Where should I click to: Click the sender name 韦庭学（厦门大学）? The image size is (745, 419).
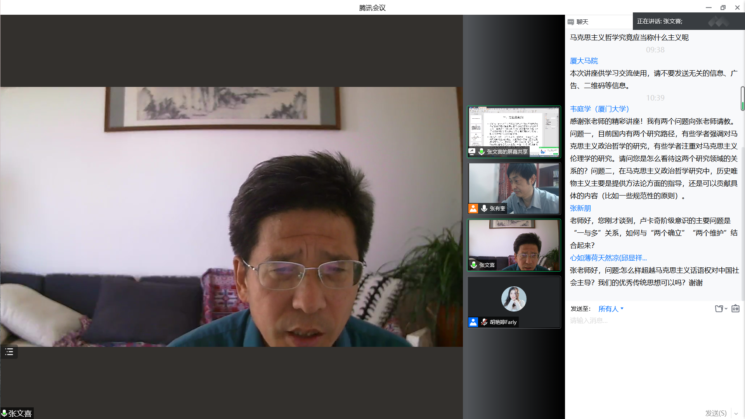599,109
